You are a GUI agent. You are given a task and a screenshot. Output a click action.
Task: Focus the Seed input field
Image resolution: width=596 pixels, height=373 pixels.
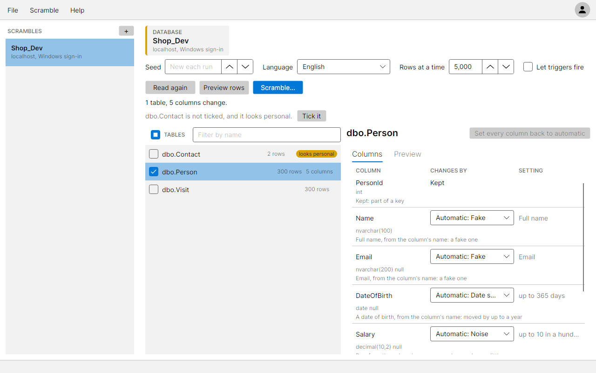pyautogui.click(x=193, y=67)
